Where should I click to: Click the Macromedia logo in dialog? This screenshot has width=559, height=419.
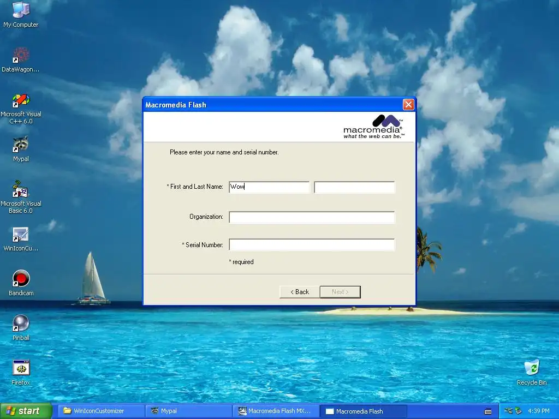374,127
